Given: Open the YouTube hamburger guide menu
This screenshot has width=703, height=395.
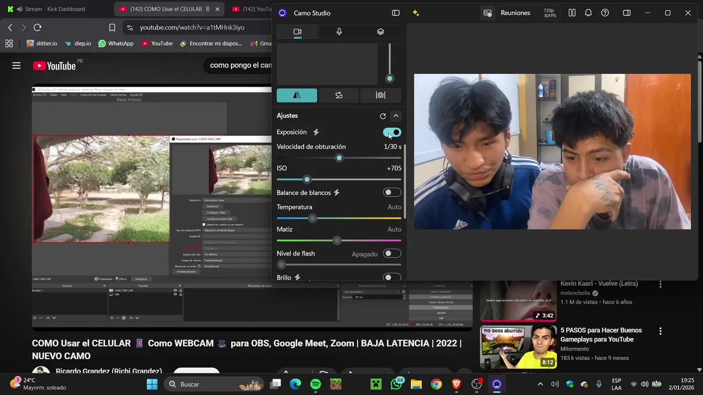Looking at the screenshot, I should 16,66.
